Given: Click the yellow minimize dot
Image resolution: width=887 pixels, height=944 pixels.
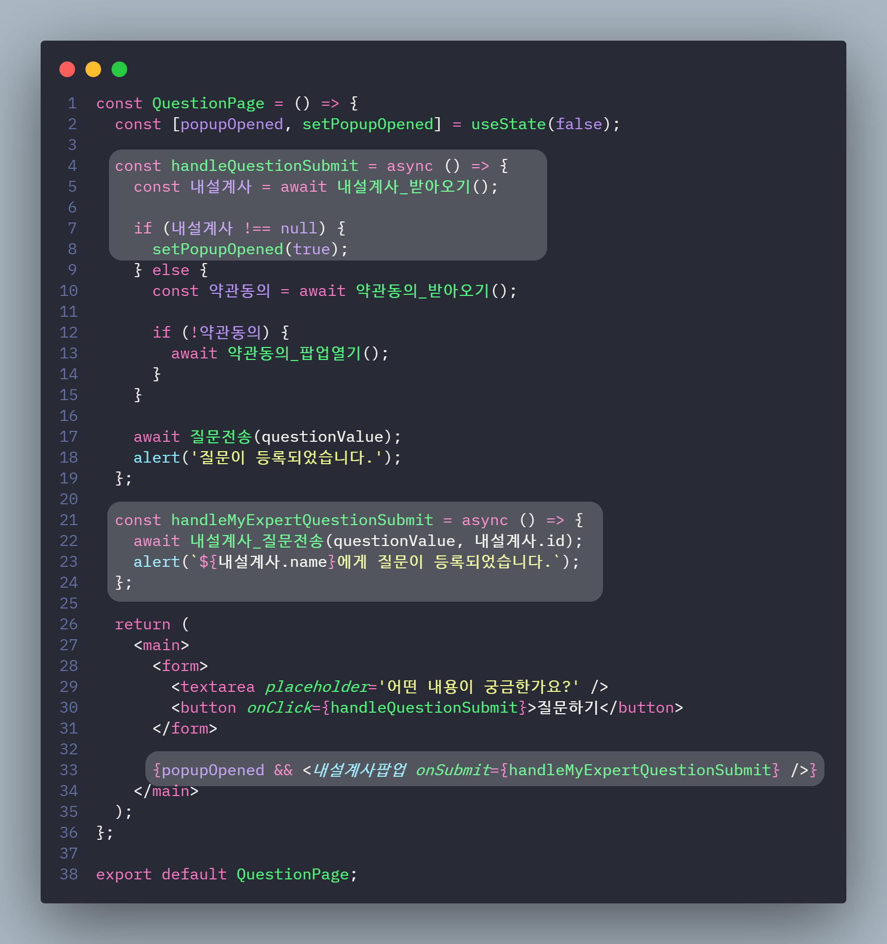Looking at the screenshot, I should point(93,69).
